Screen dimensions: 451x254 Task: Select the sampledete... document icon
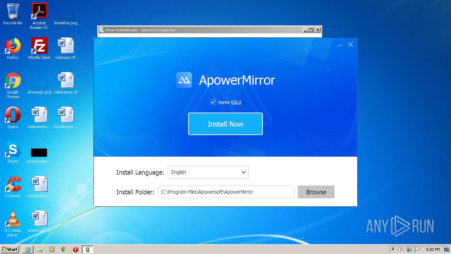coord(39,187)
